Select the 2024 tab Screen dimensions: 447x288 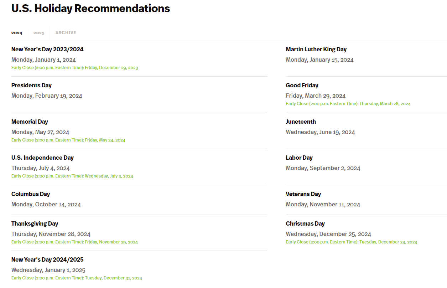pos(17,33)
